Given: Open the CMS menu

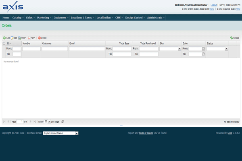Looking at the screenshot, I should pyautogui.click(x=119, y=18).
